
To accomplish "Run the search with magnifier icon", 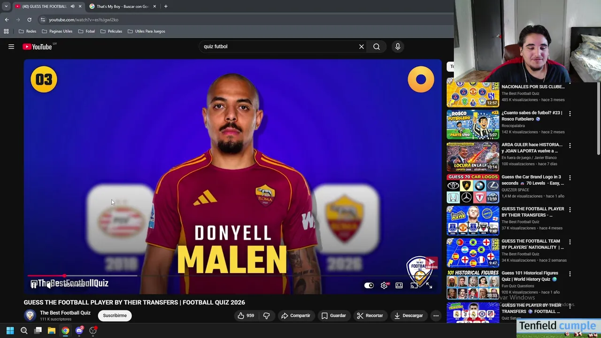I will pyautogui.click(x=377, y=46).
